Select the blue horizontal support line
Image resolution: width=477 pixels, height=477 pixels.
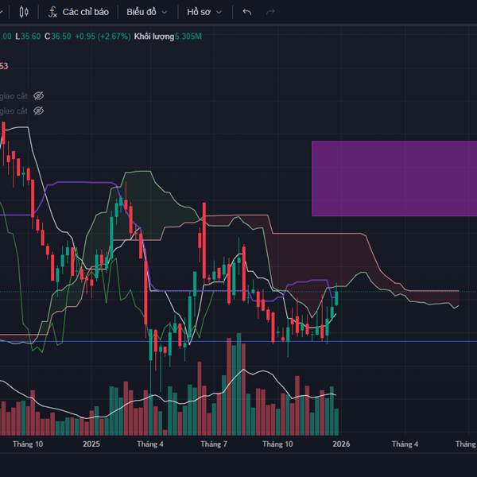pyautogui.click(x=238, y=341)
